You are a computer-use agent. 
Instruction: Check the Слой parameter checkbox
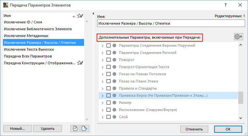coord(109,117)
